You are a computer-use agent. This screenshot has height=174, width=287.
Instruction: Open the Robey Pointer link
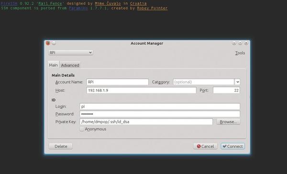pos(152,8)
